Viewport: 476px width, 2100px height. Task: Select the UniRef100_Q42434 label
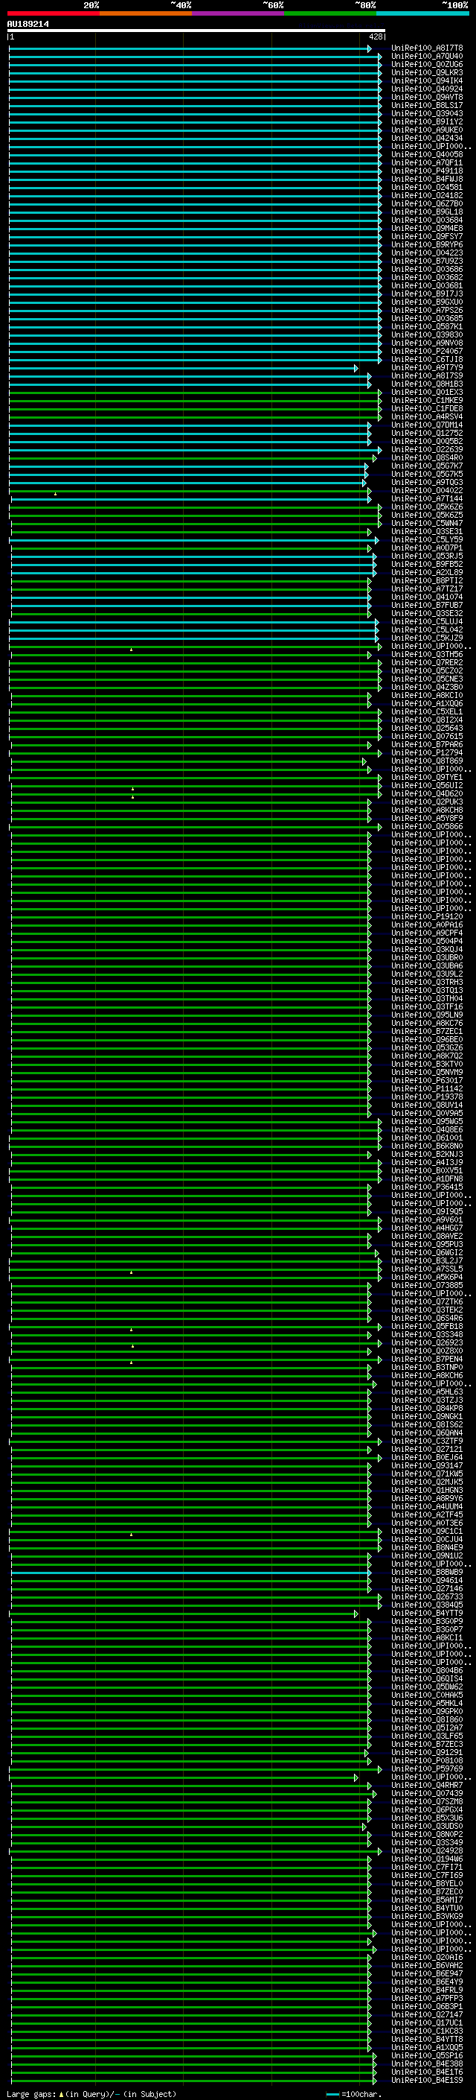(x=427, y=138)
